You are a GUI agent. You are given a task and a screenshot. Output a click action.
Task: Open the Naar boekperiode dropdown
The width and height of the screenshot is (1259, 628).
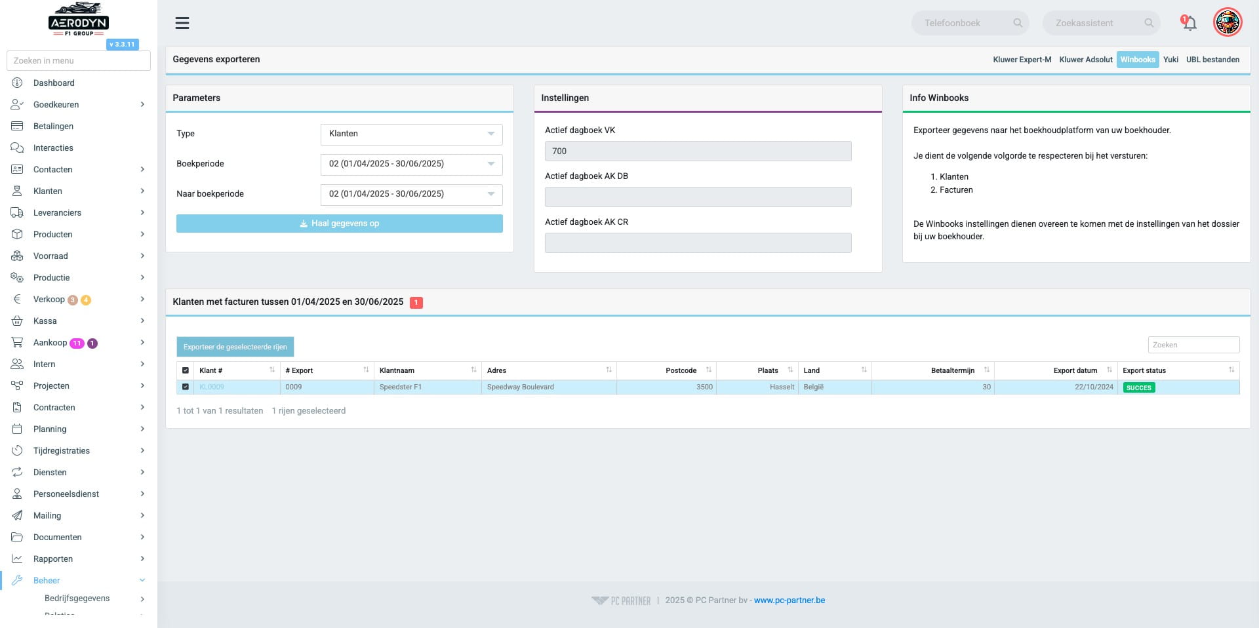pyautogui.click(x=411, y=194)
